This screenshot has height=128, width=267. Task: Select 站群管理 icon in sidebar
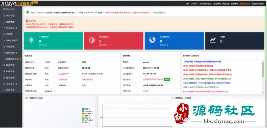coord(4,22)
